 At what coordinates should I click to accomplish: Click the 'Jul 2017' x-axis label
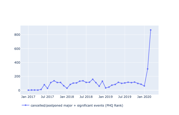47,97
